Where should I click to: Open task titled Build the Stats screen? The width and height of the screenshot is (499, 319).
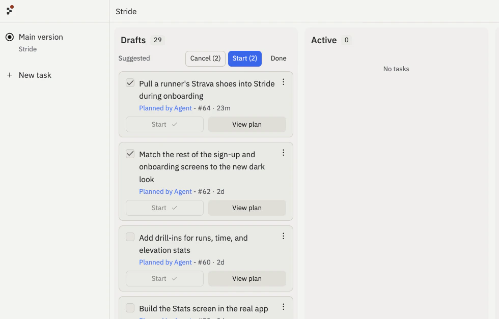[x=204, y=308]
